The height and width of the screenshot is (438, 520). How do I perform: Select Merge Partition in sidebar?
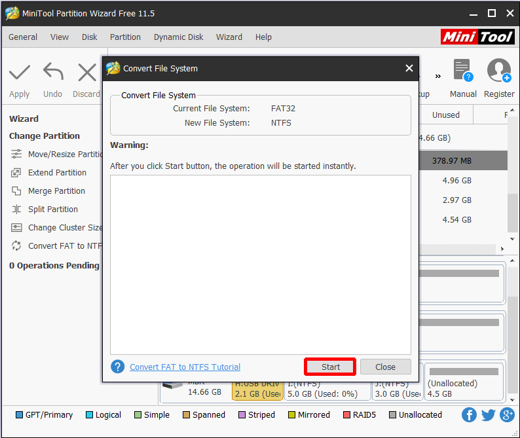pos(48,191)
